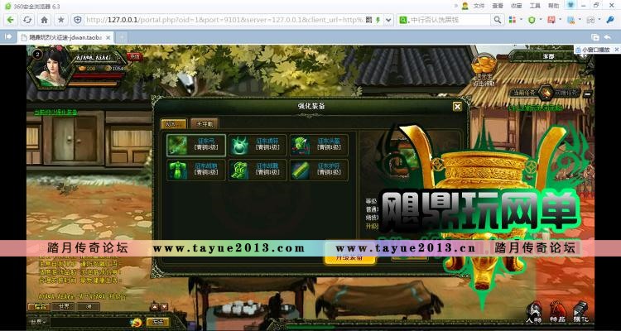Select the second tab in enhance dialog

click(x=204, y=123)
